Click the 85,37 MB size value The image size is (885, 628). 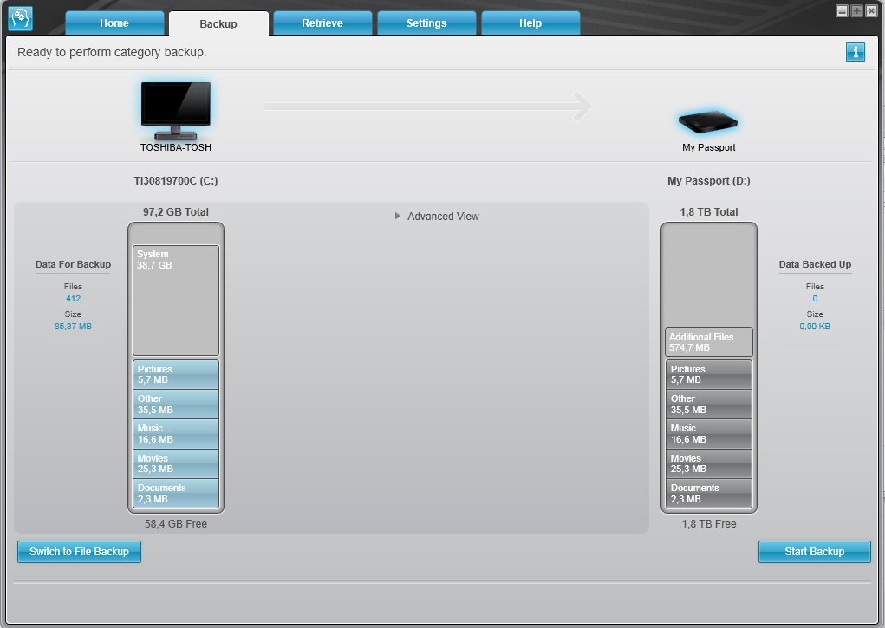pos(73,327)
